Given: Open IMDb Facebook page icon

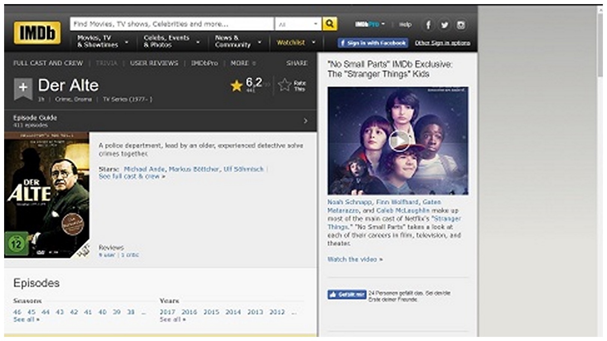Looking at the screenshot, I should point(428,25).
